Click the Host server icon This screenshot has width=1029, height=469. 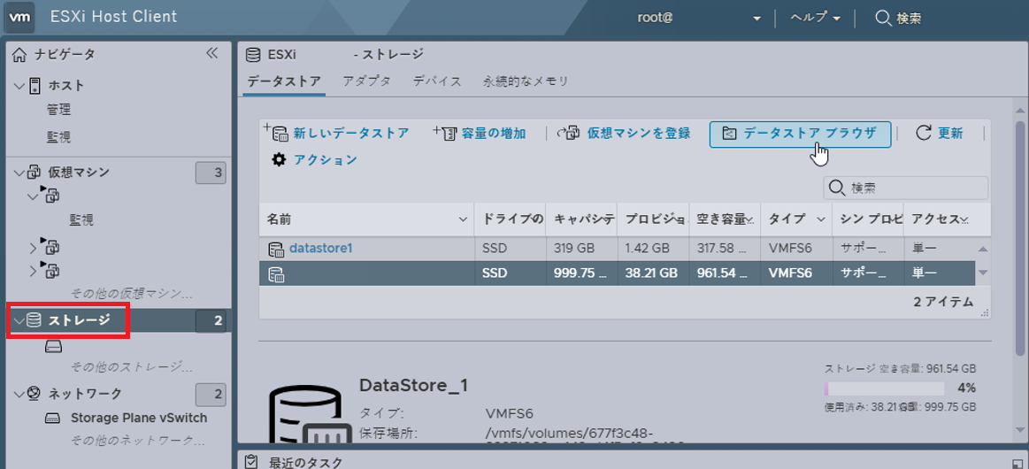pos(35,85)
